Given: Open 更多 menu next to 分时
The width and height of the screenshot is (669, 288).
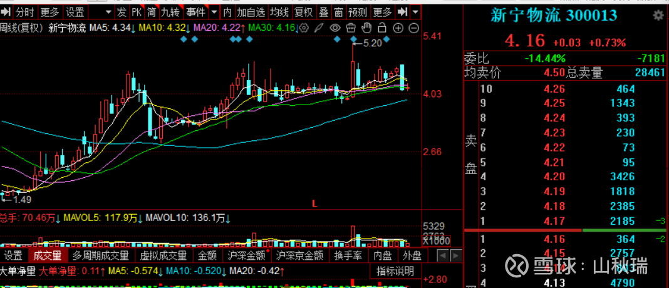Looking at the screenshot, I should (50, 11).
